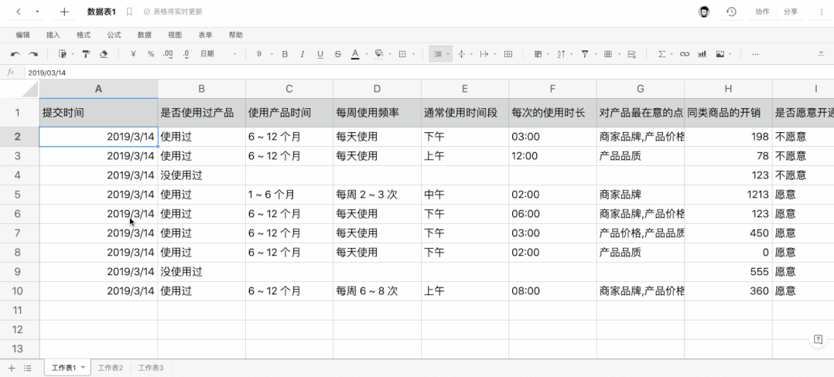This screenshot has width=834, height=377.
Task: Apply percent number format
Action: [151, 53]
